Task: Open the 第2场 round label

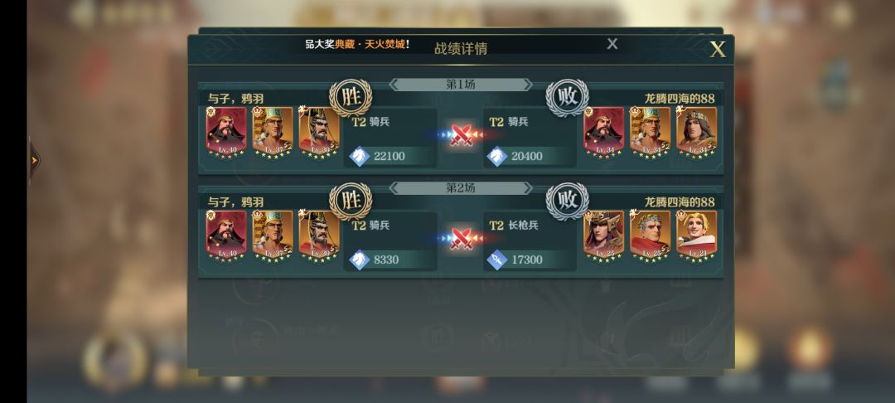Action: point(460,187)
